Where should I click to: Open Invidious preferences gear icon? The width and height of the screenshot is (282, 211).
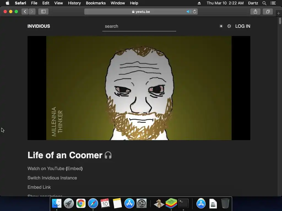pos(229,26)
